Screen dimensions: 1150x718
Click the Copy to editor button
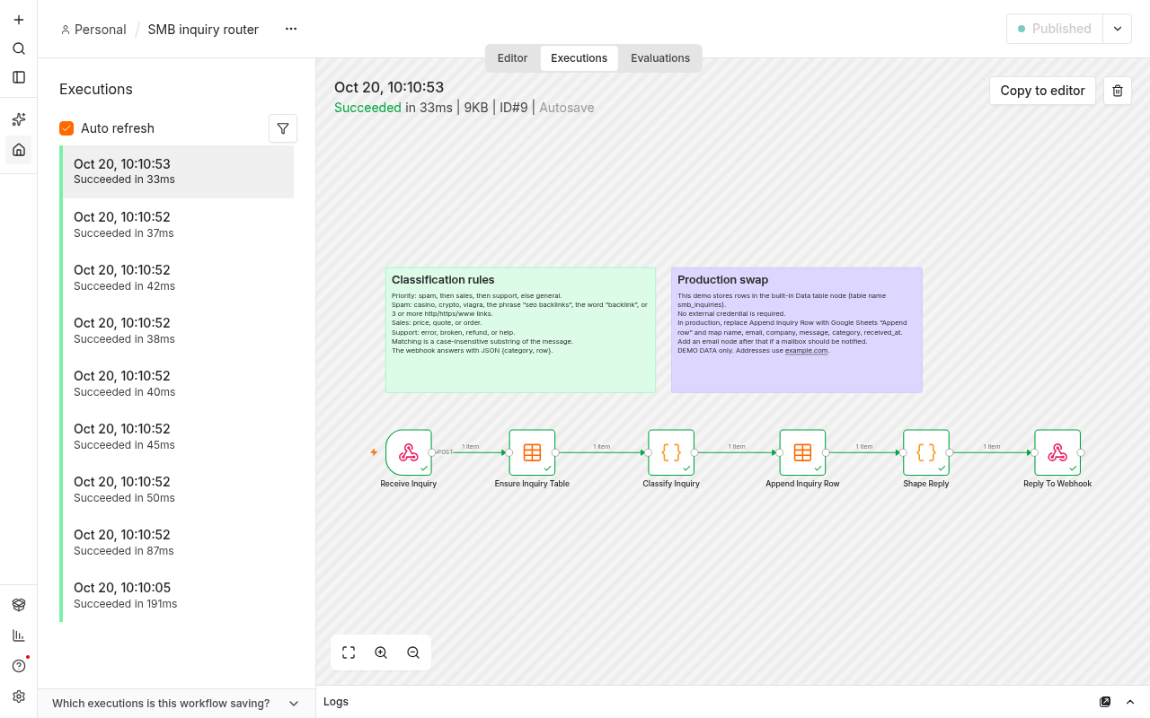1042,91
